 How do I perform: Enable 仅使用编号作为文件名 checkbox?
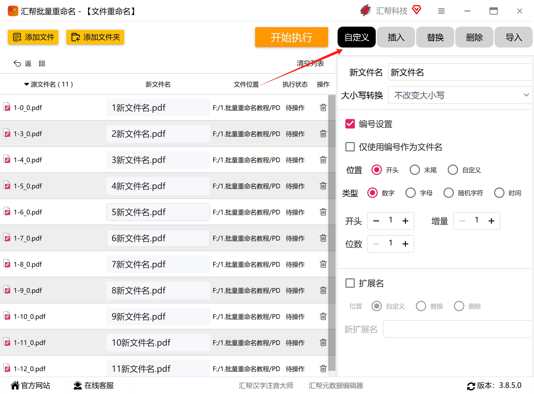350,147
